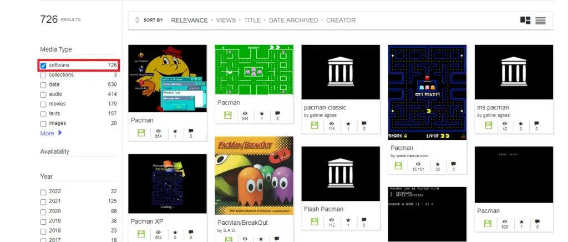Open blue maze GET READY thumbnail
This screenshot has height=242, width=568.
pos(427,92)
